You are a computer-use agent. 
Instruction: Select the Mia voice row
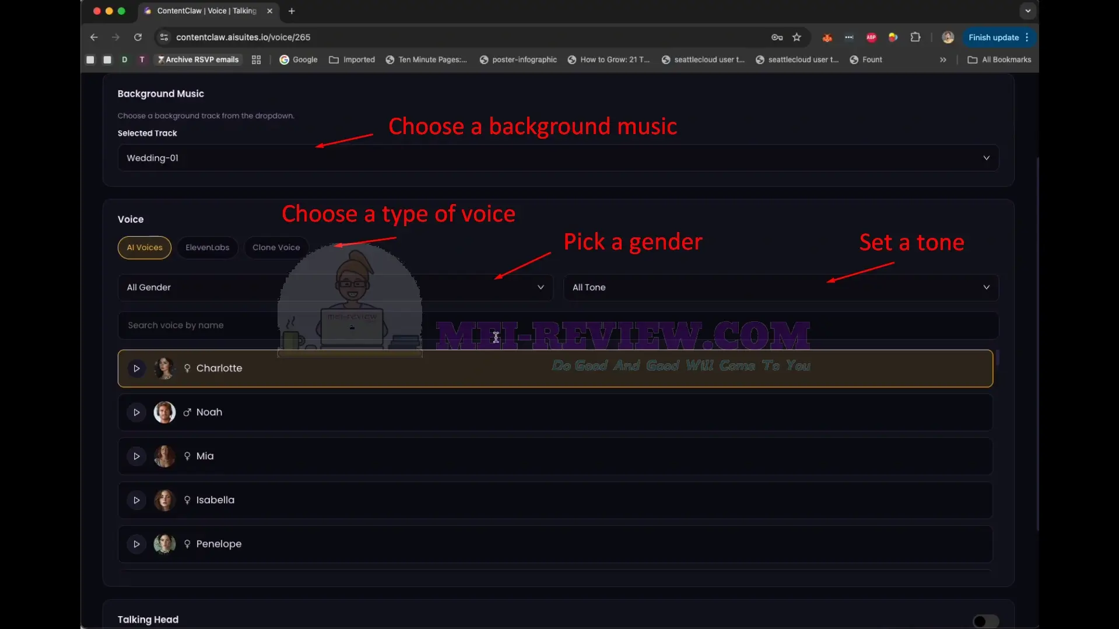555,456
